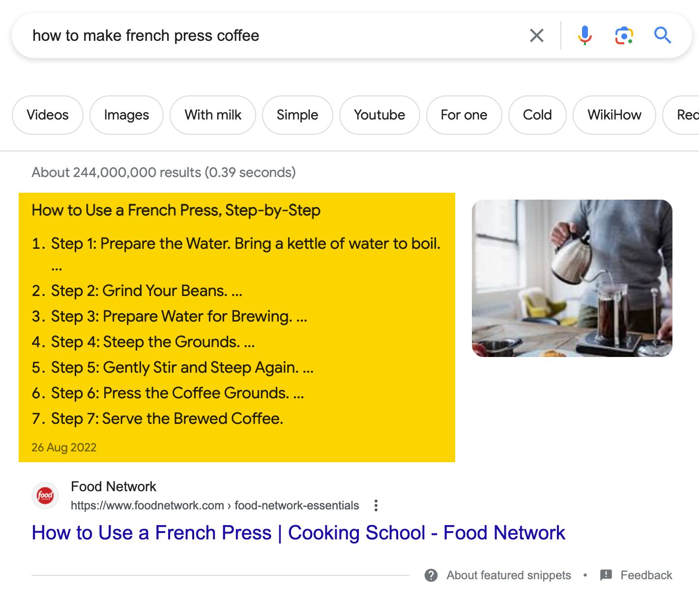The height and width of the screenshot is (593, 699).
Task: Select the Videos filter chip
Action: 47,115
